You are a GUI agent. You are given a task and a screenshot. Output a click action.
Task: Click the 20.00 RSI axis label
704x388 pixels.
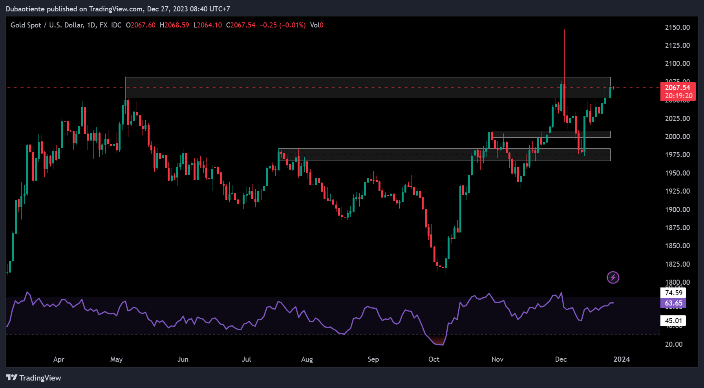click(673, 344)
